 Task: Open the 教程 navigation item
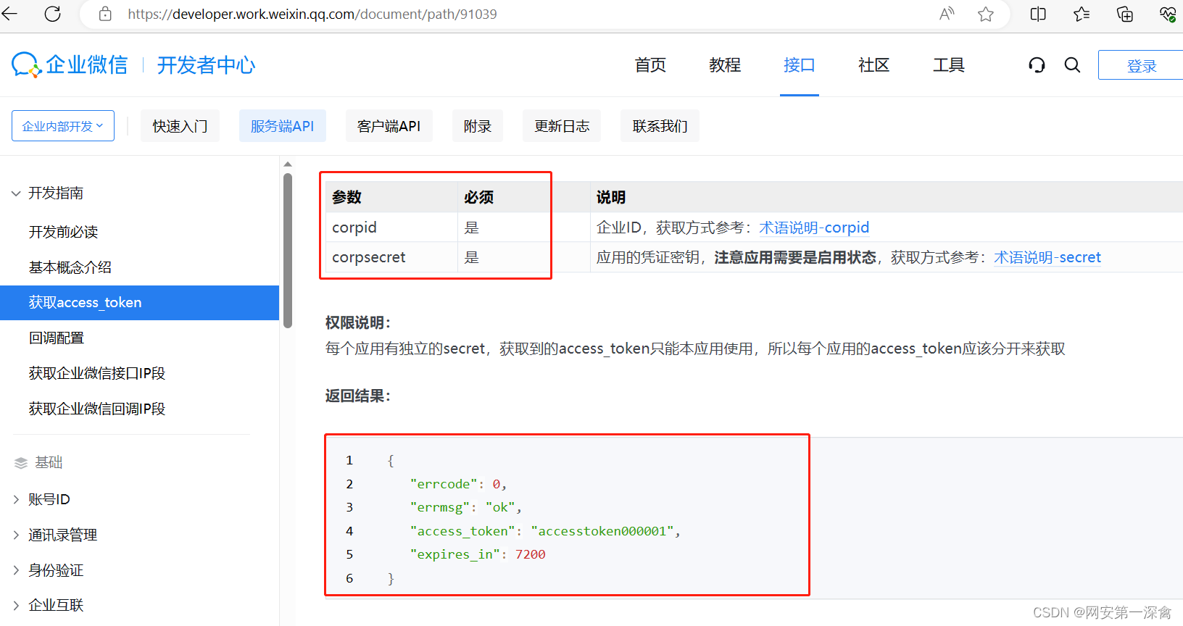[725, 65]
